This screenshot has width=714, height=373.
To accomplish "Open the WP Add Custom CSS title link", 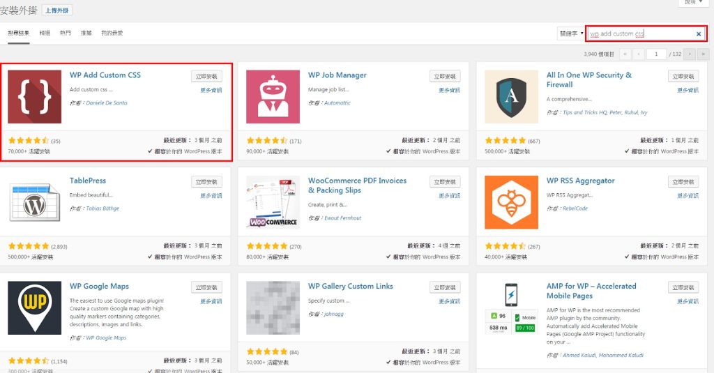I will tap(105, 75).
